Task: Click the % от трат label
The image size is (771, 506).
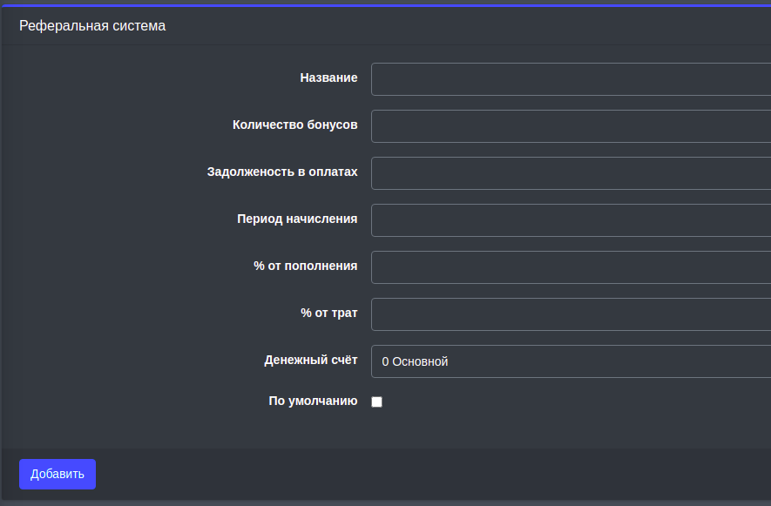Action: pos(328,313)
